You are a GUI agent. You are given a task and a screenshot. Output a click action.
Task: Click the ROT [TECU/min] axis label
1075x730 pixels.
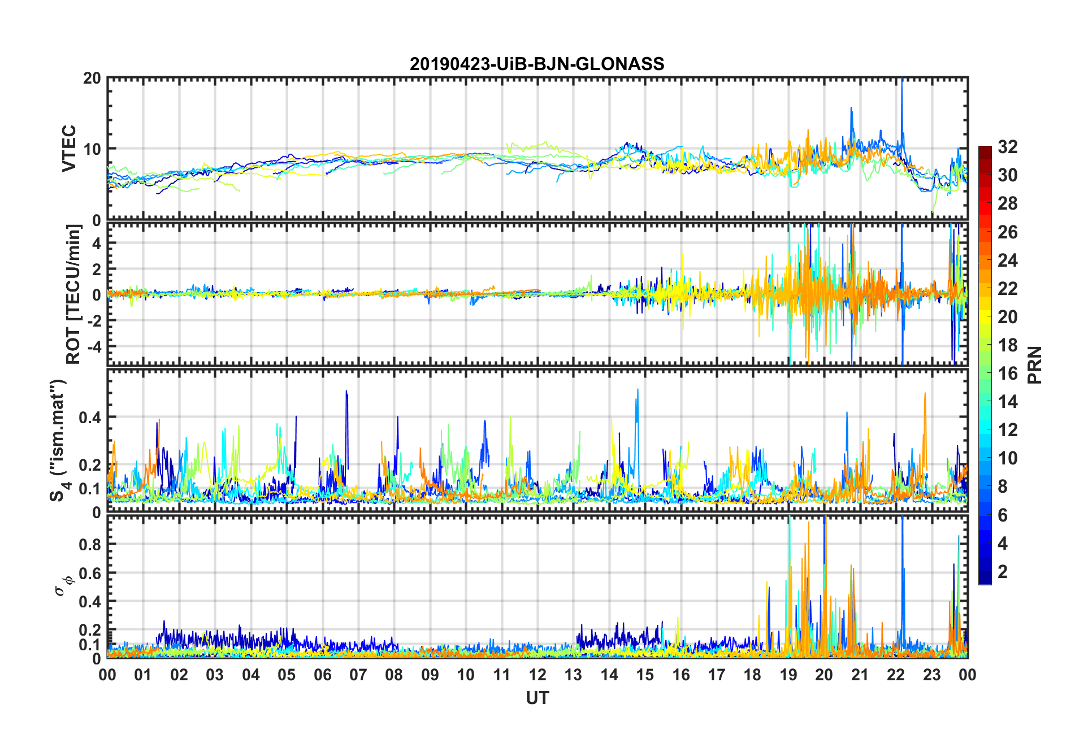73,294
